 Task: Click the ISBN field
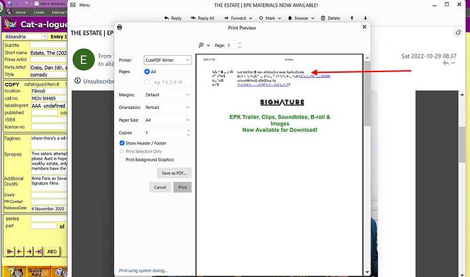point(49,120)
